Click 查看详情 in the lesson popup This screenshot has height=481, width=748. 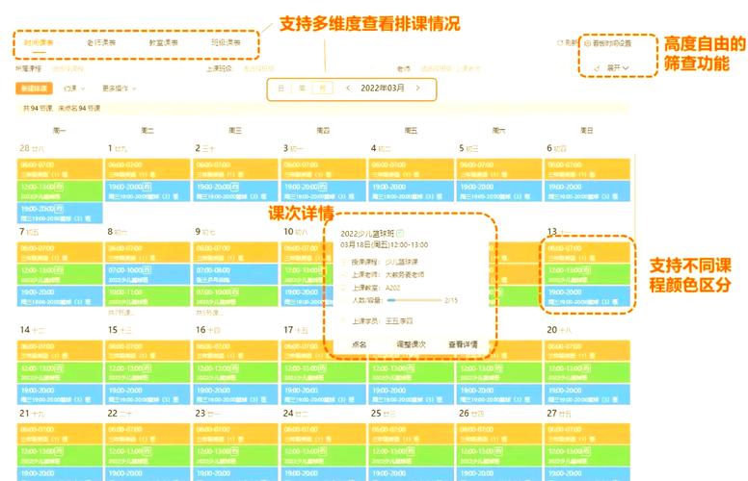pyautogui.click(x=463, y=344)
